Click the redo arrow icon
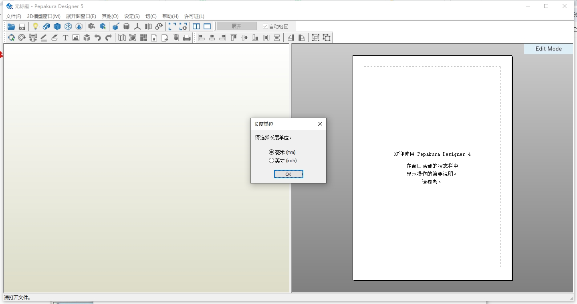Viewport: 577px width, 304px height. point(109,38)
